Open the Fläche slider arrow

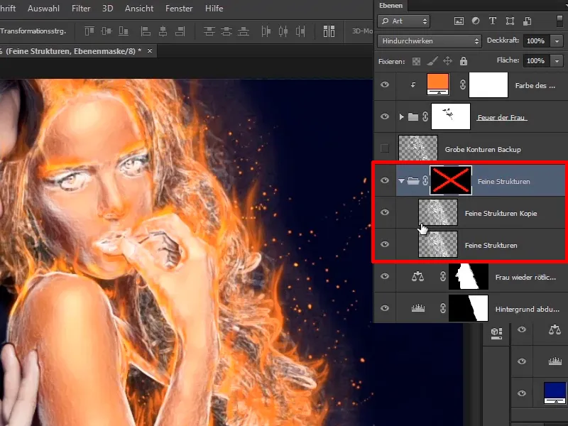point(557,61)
